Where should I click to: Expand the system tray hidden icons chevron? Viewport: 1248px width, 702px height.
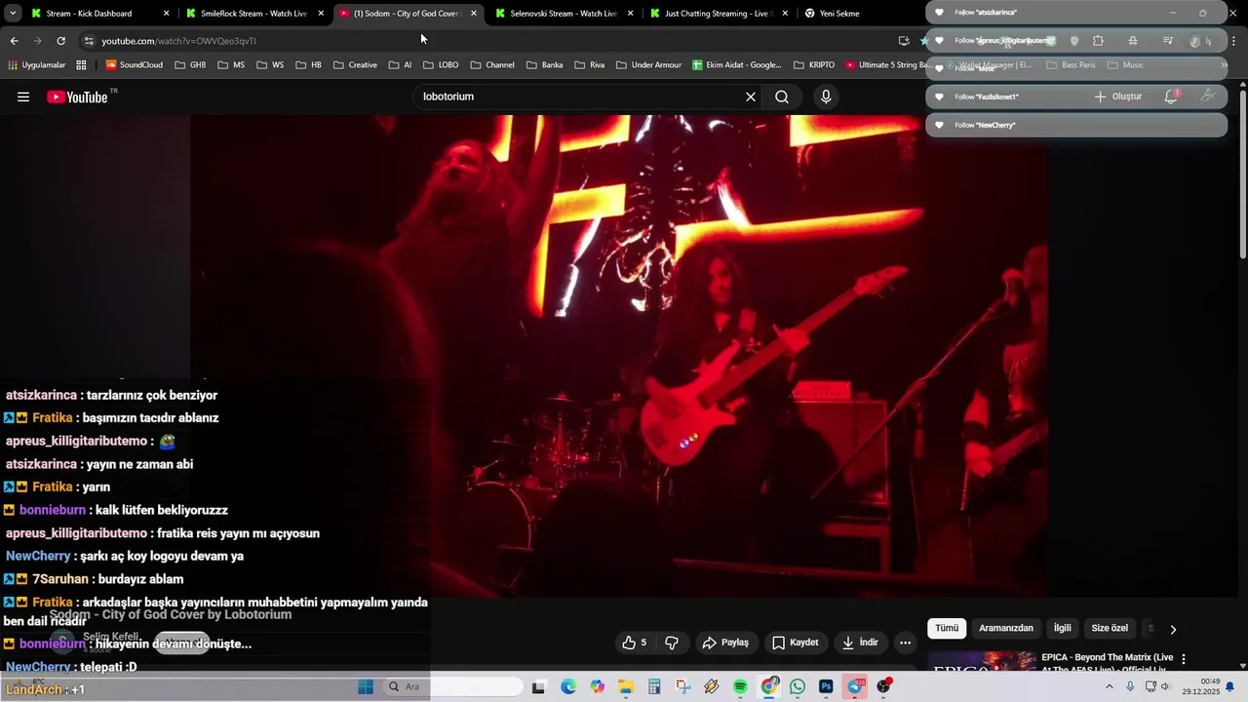click(x=1109, y=686)
